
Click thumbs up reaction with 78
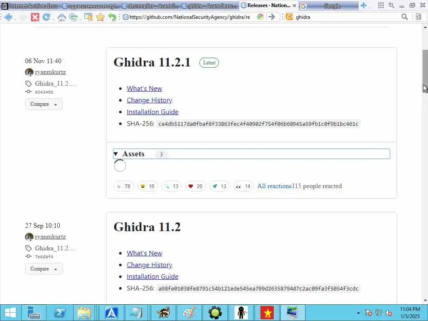click(x=124, y=186)
